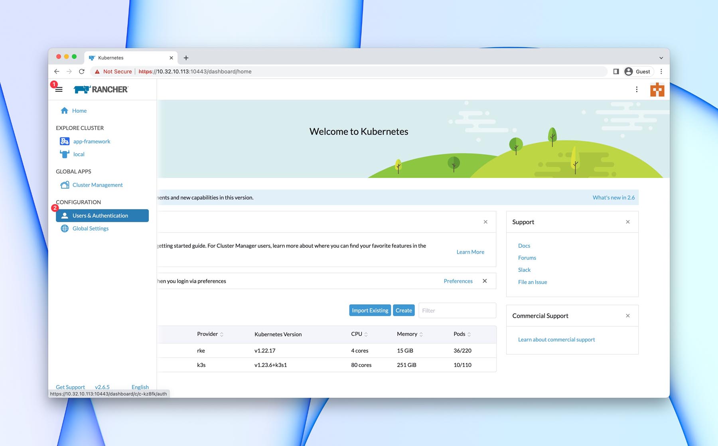Open the Docs support link
This screenshot has height=446, width=718.
(x=524, y=246)
